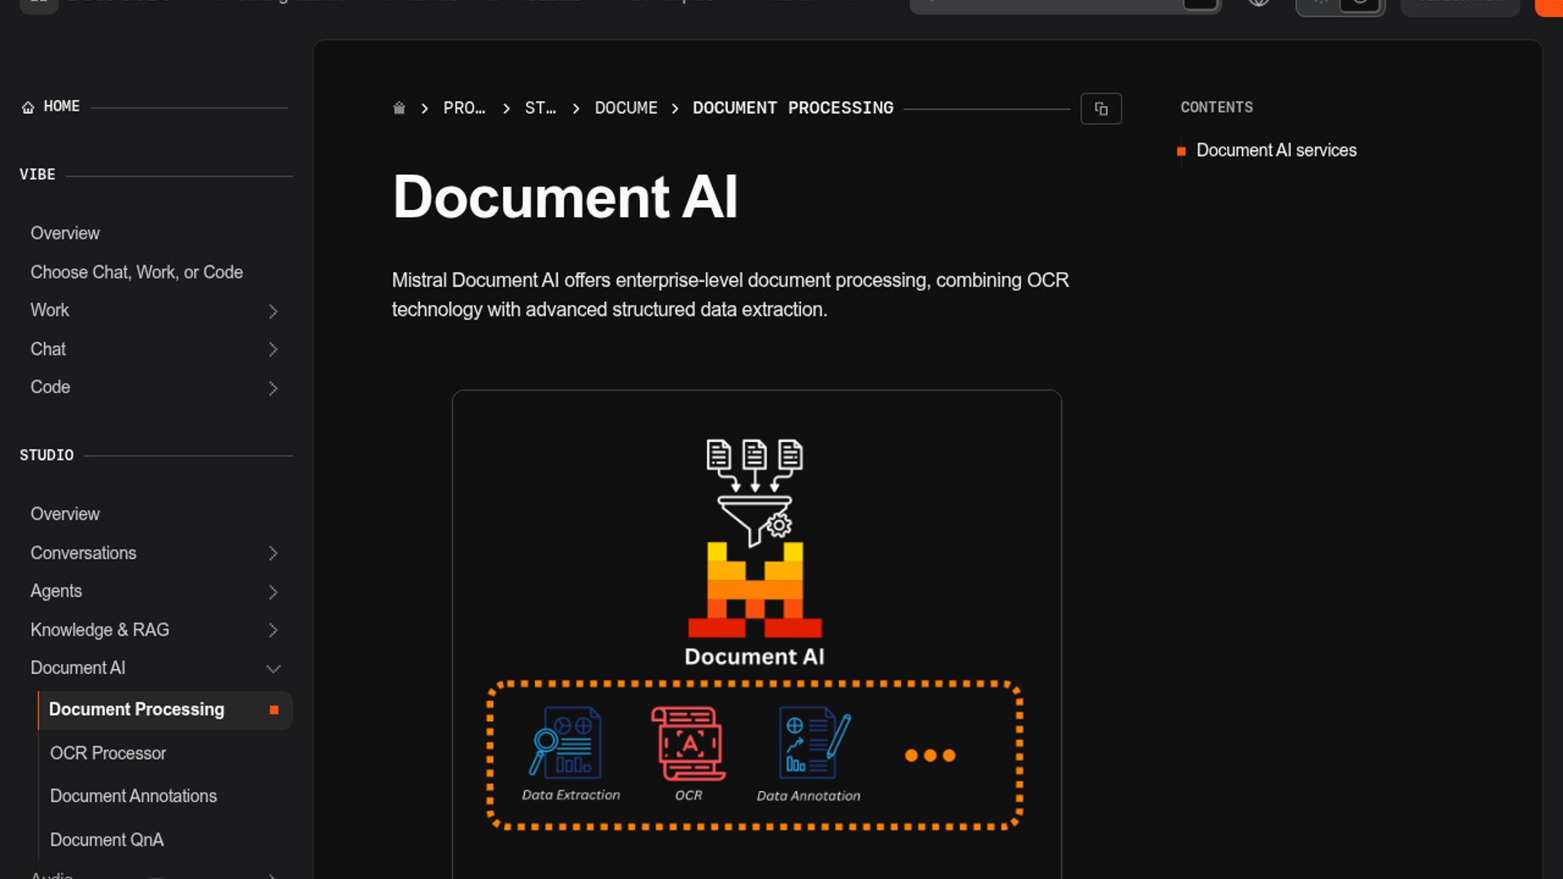Screen dimensions: 1563x879
Task: Open the Chat sidebar item
Action: [48, 350]
